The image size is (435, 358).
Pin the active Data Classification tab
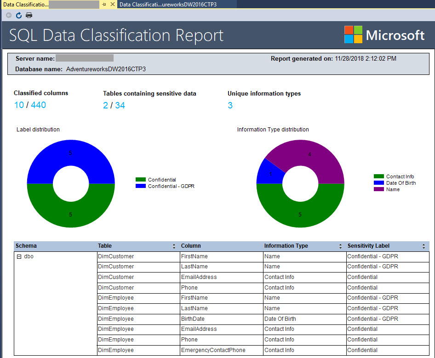click(x=104, y=4)
